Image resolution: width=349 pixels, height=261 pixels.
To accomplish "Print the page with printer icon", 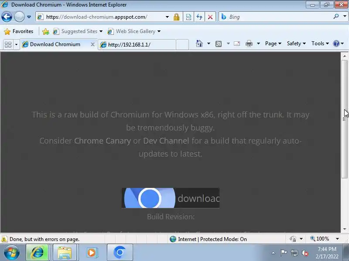I will pyautogui.click(x=249, y=43).
